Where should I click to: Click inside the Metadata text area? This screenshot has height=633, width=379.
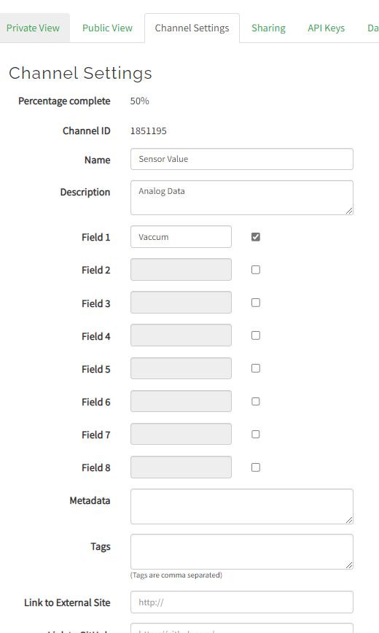242,506
